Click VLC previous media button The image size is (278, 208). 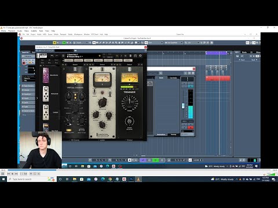(x=9, y=174)
